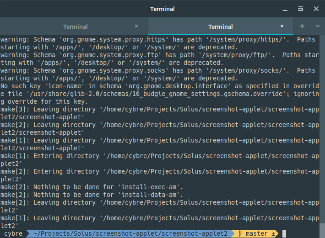This screenshot has width=325, height=238.
Task: Close the Terminal window
Action: [x=316, y=9]
